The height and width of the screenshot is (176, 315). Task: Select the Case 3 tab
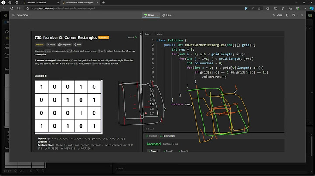click(183, 151)
